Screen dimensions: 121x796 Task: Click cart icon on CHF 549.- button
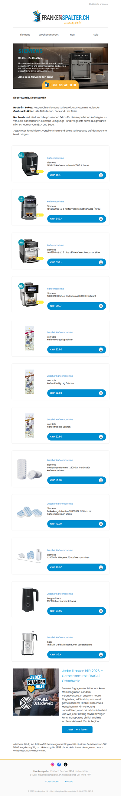101,219
